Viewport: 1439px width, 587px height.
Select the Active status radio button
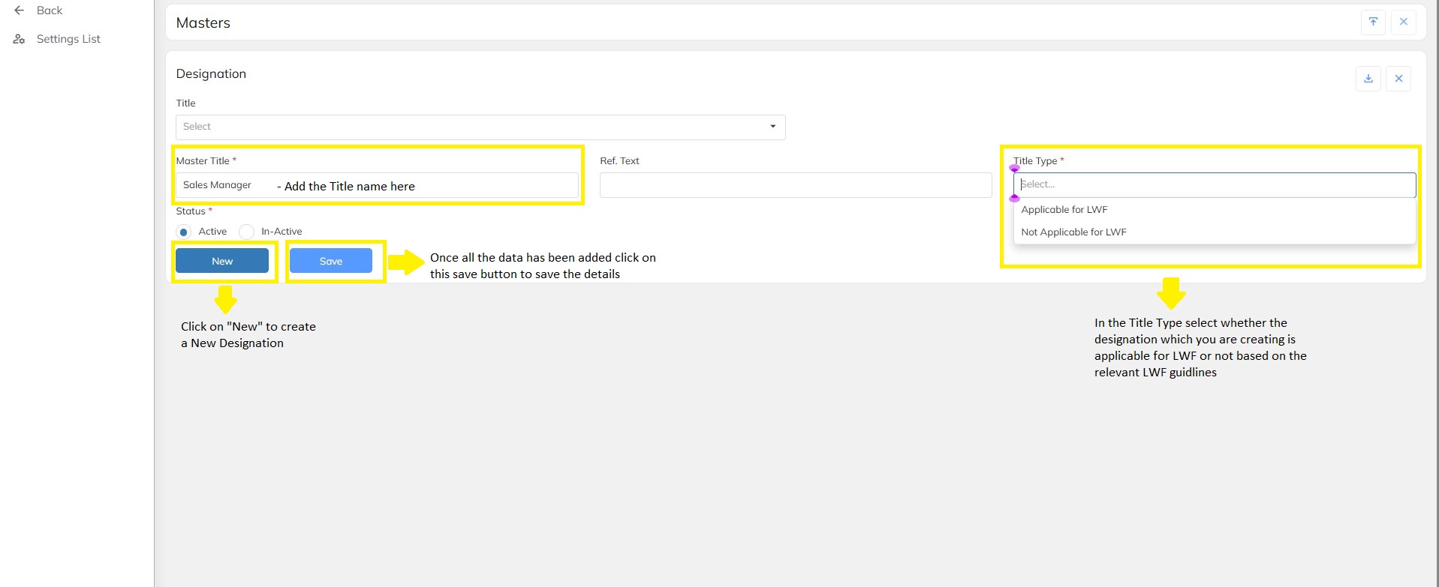(184, 232)
